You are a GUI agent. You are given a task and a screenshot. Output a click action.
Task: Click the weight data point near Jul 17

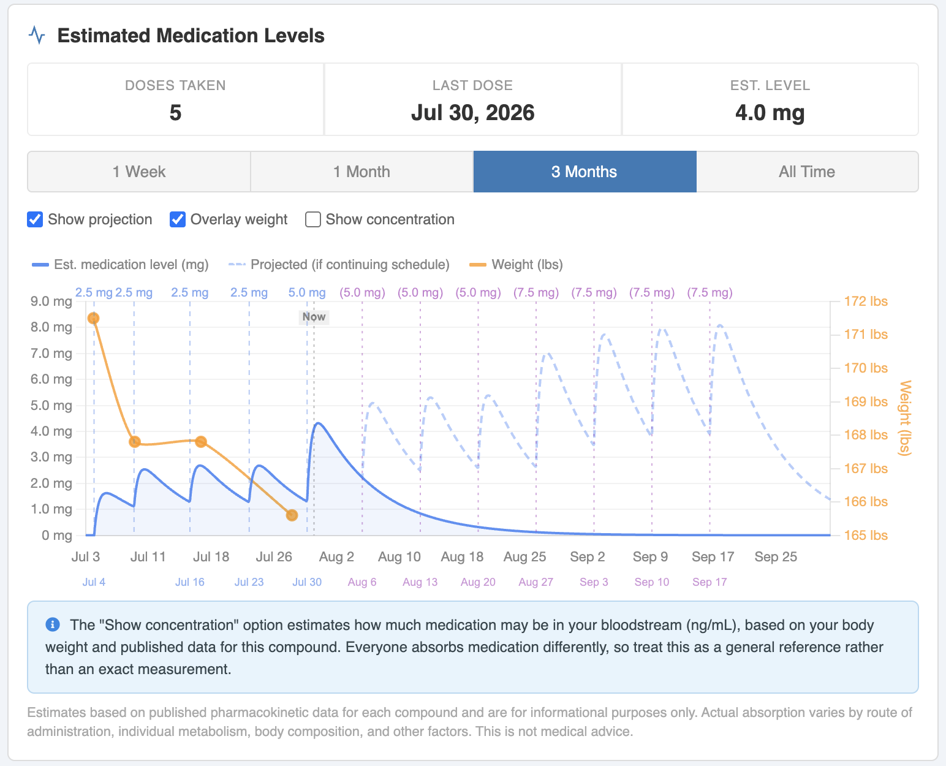click(201, 441)
